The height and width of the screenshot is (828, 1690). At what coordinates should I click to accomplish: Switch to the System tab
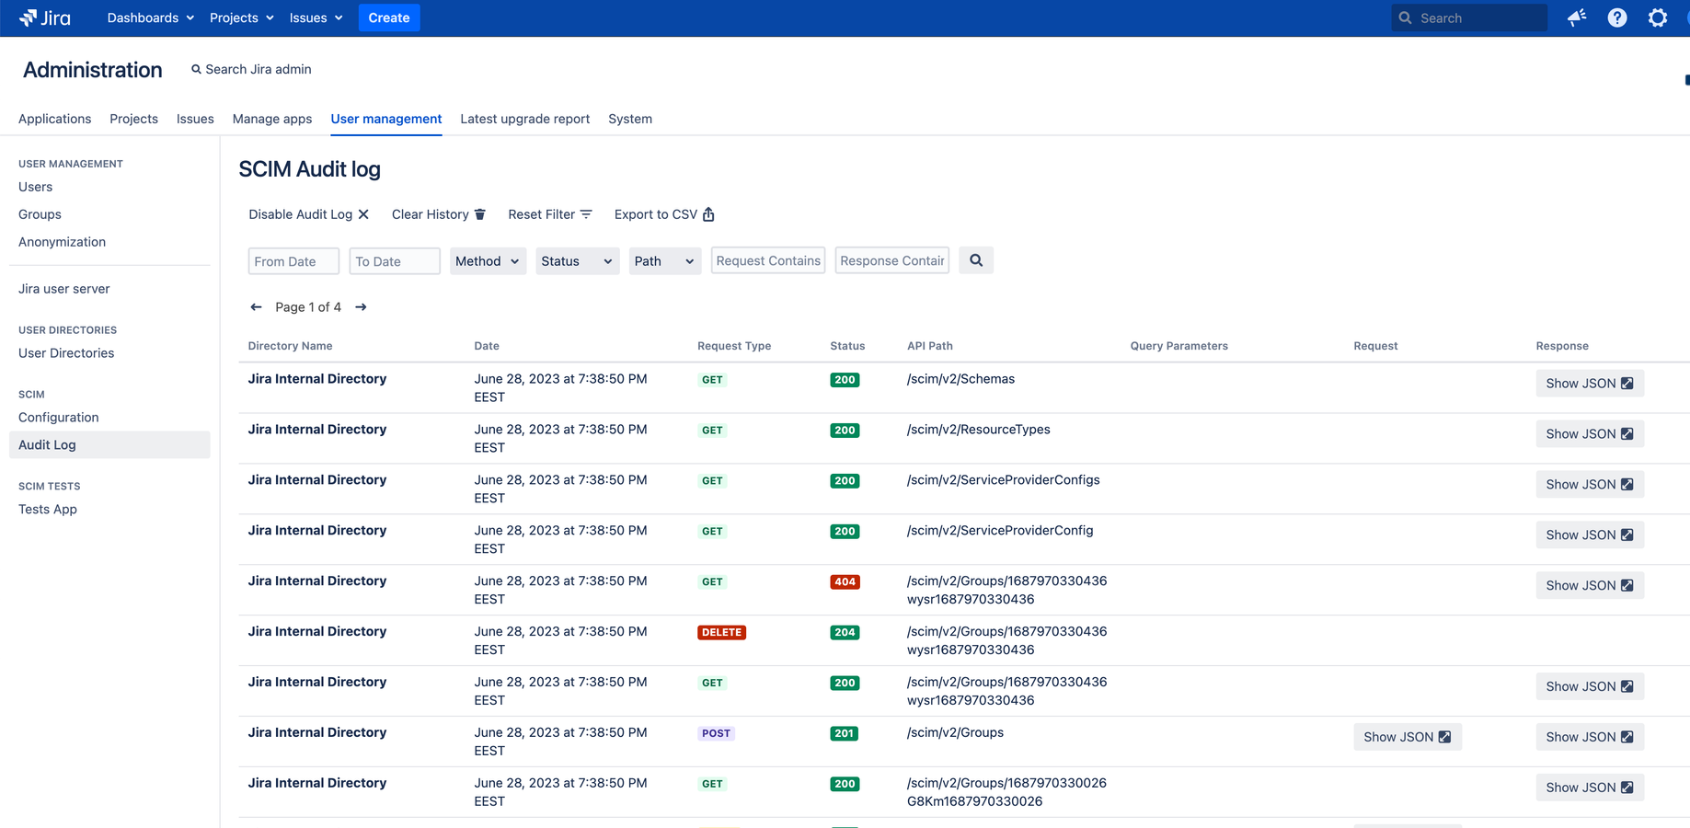[x=630, y=119]
